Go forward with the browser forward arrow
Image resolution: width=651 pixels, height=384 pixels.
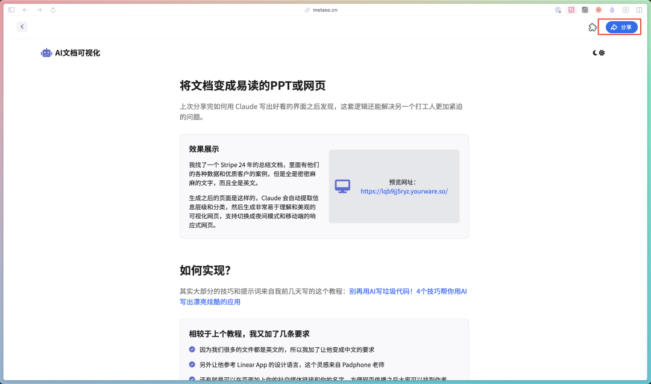pos(39,10)
